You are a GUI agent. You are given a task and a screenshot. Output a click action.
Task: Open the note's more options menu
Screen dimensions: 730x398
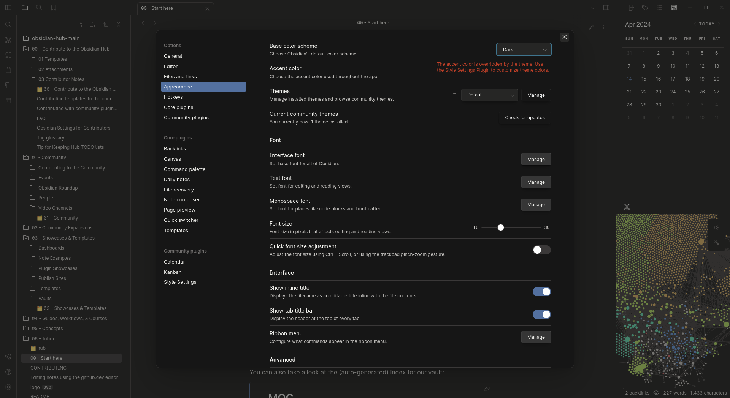click(x=604, y=27)
